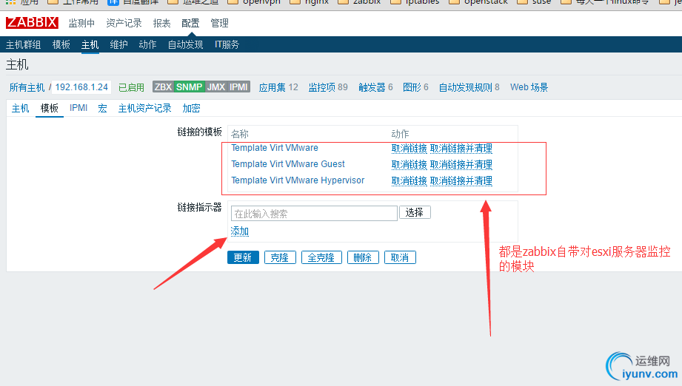This screenshot has height=386, width=682.
Task: Focus the 在此输入搜索 template search field
Action: 314,213
